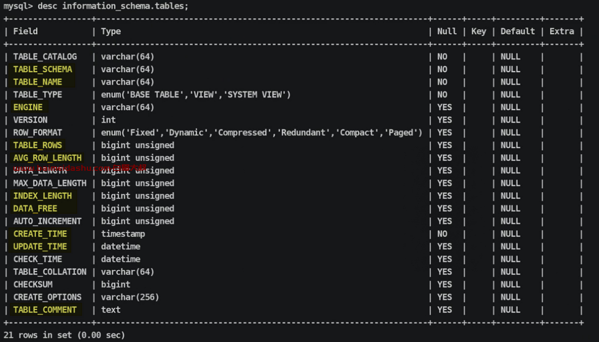
Task: Click the INDEX_LENGTH field name
Action: click(x=43, y=196)
